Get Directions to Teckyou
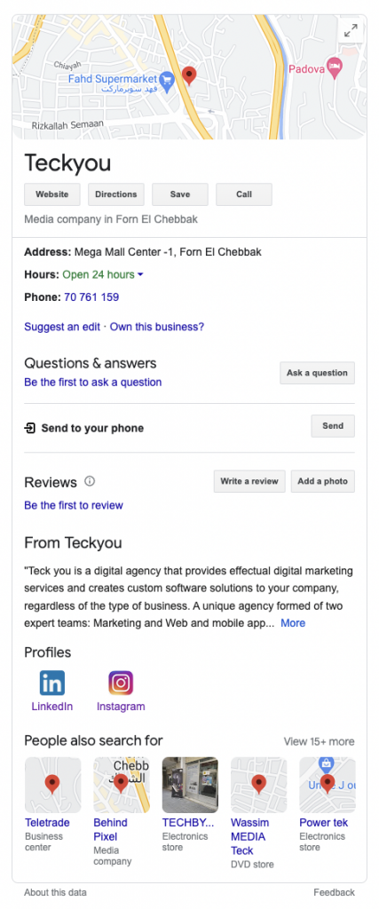Screen dimensions: 379x909 coord(116,194)
